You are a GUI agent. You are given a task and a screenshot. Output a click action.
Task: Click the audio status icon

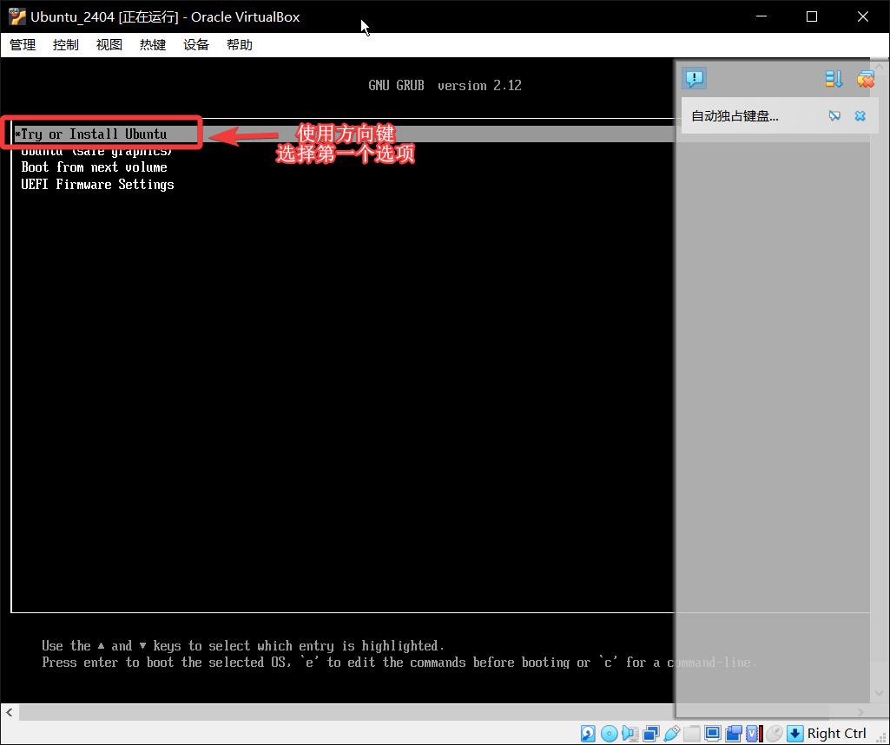(630, 734)
